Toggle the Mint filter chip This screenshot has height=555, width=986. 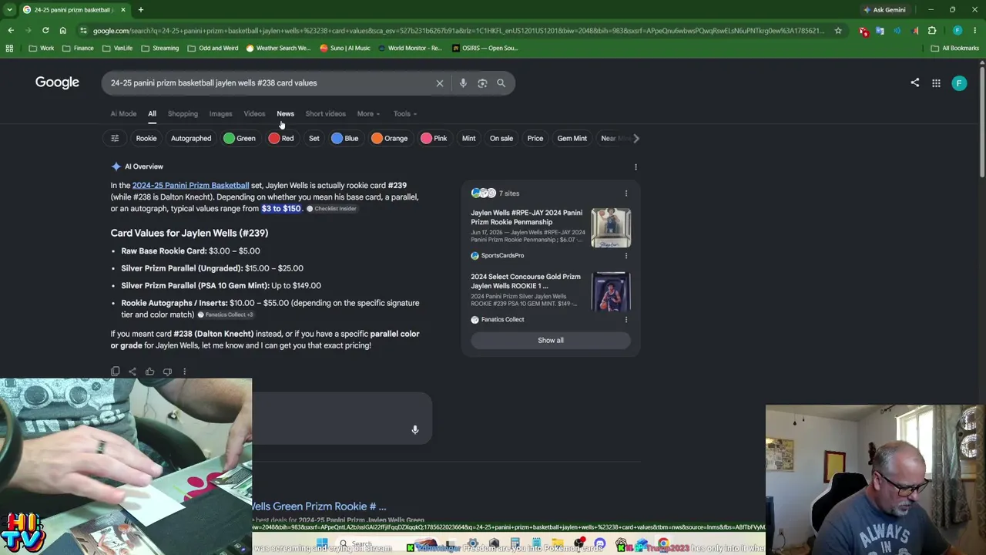(469, 139)
